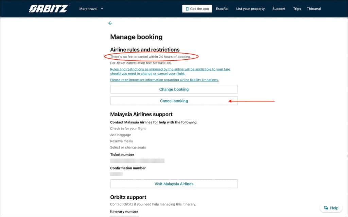Click the Check in for your flight text
348x217 pixels.
(x=128, y=129)
